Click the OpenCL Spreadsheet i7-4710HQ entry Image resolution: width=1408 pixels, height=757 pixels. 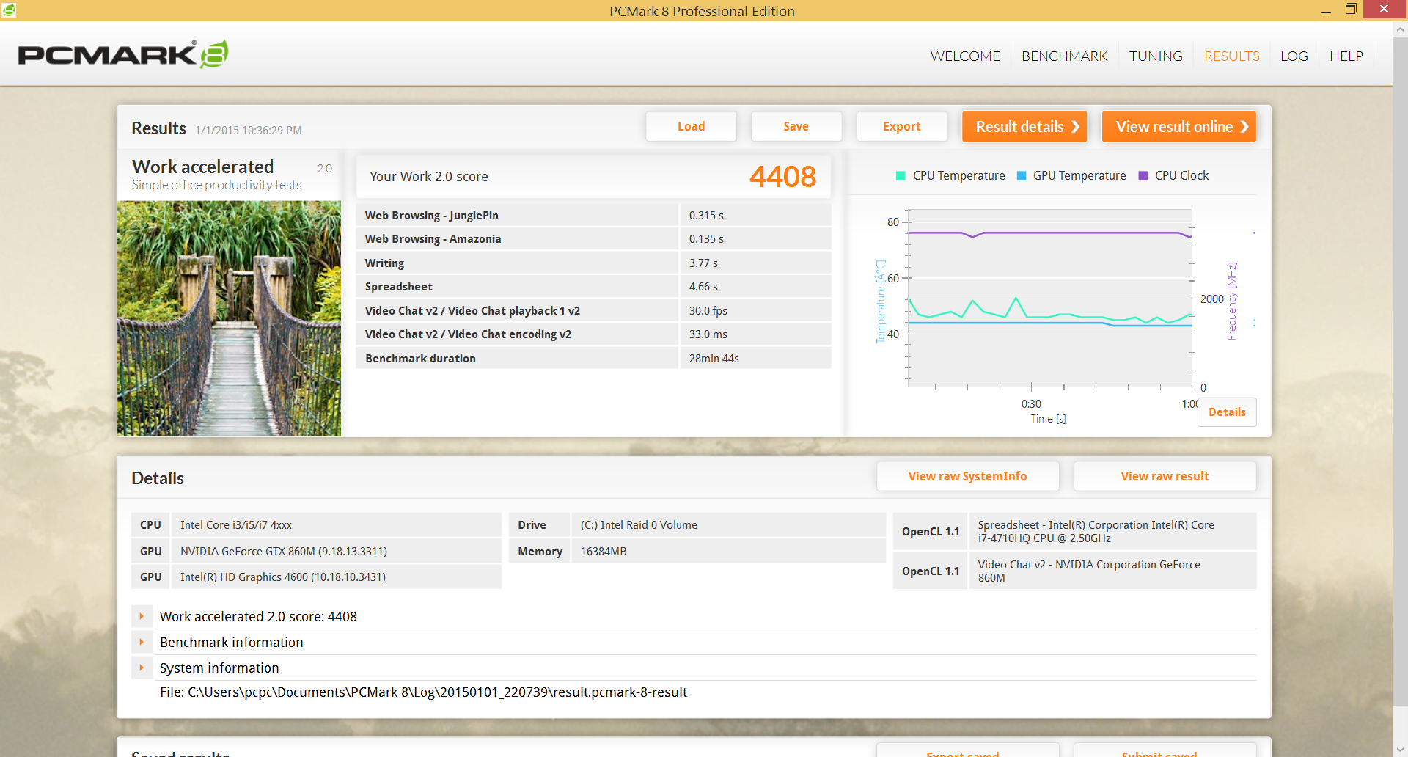click(1074, 532)
